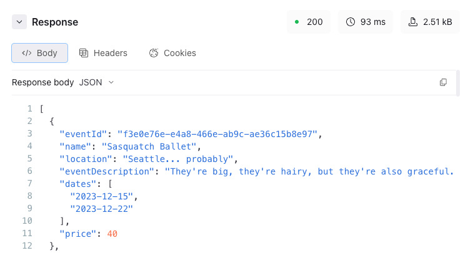
Task: Copy response body with the copy icon
Action: (x=443, y=82)
